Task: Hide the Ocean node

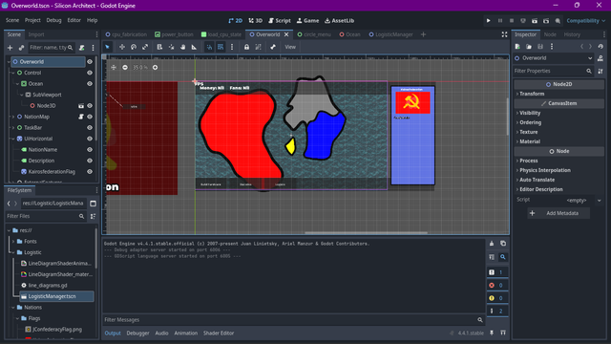Action: point(90,83)
